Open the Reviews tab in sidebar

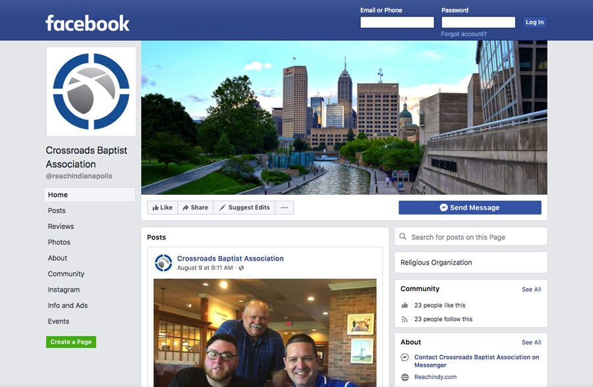(x=61, y=226)
